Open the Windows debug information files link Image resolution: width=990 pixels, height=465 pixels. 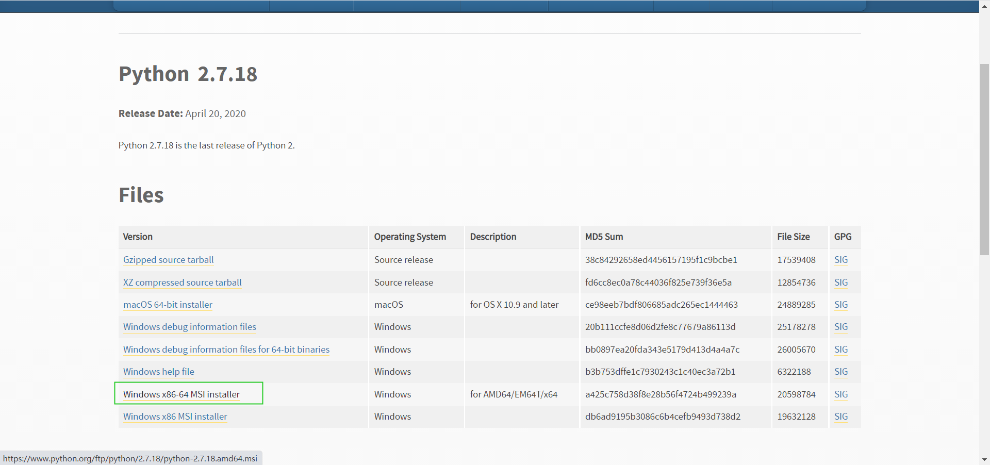(190, 327)
